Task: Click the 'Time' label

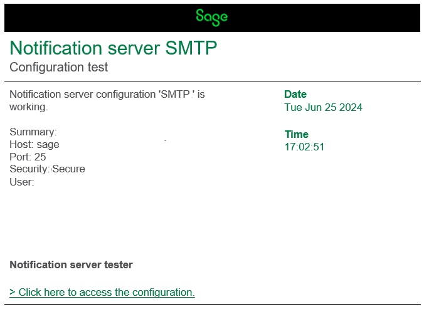Action: pos(296,134)
